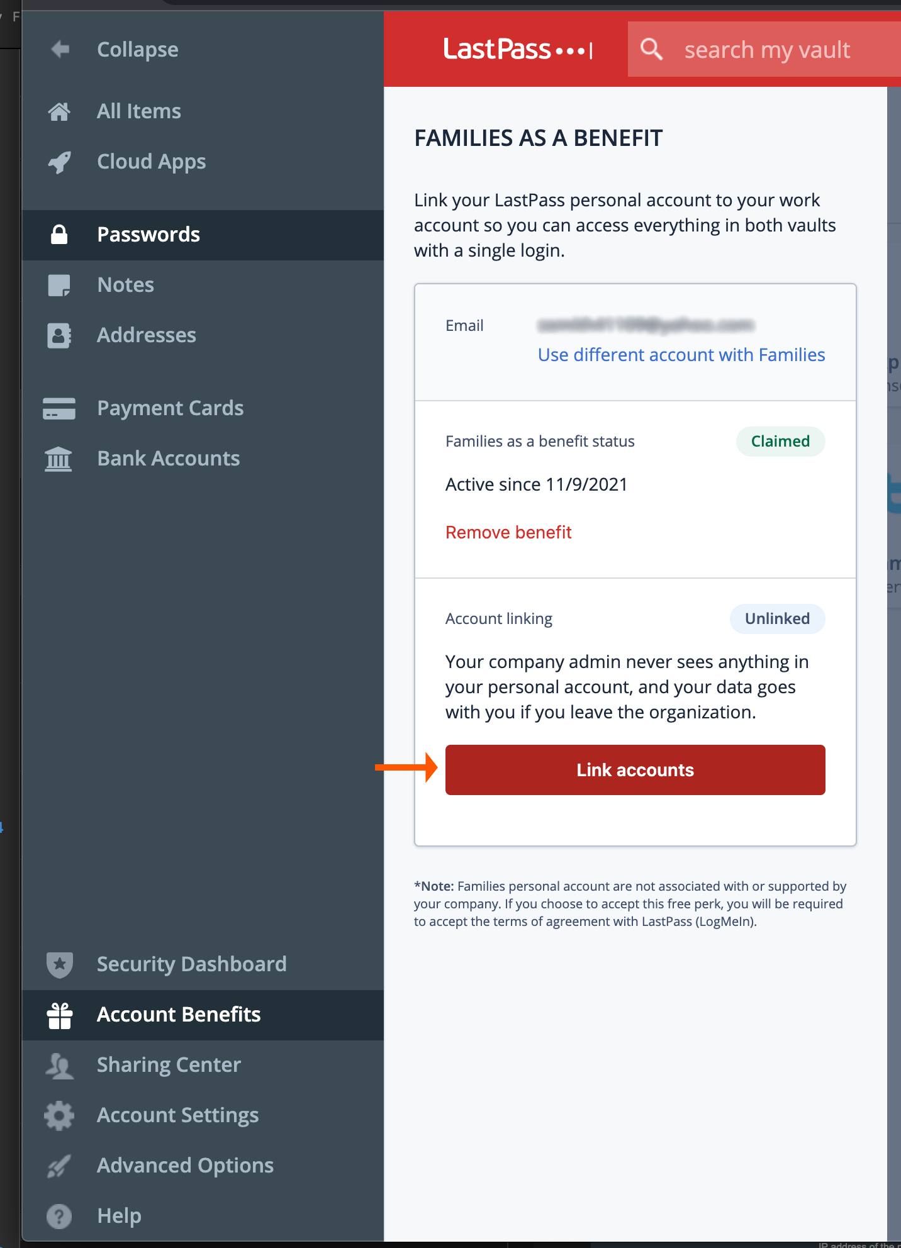Select the Payment Cards icon
This screenshot has height=1248, width=901.
click(x=60, y=408)
